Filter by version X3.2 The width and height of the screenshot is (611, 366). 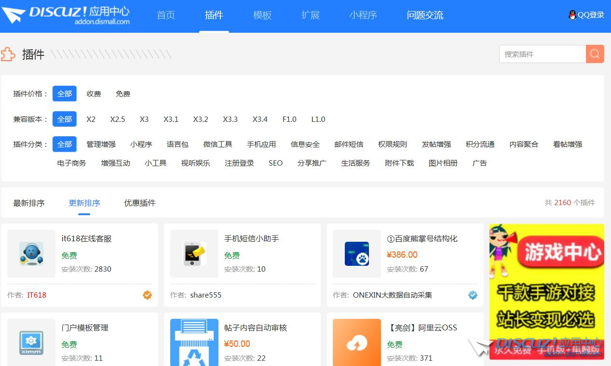201,119
